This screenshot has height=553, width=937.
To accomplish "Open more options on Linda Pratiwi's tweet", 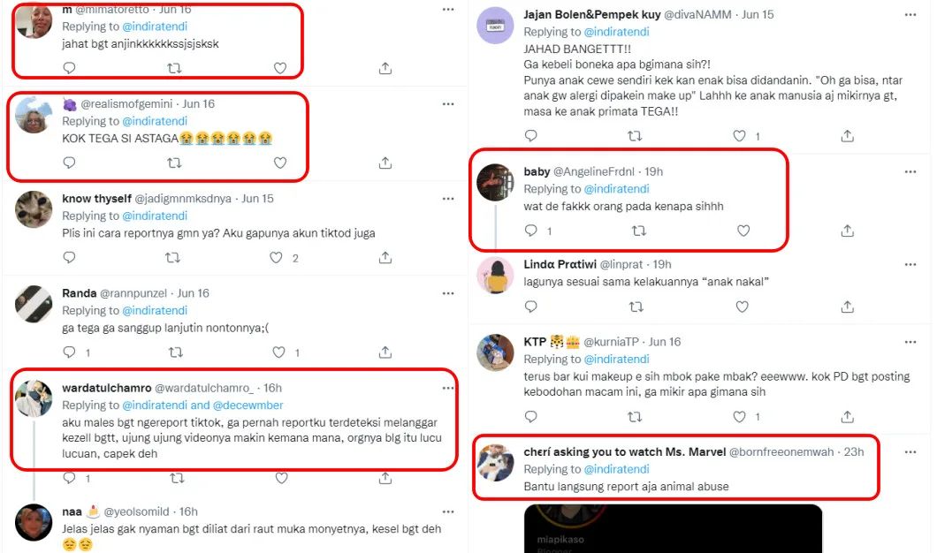I will [910, 264].
